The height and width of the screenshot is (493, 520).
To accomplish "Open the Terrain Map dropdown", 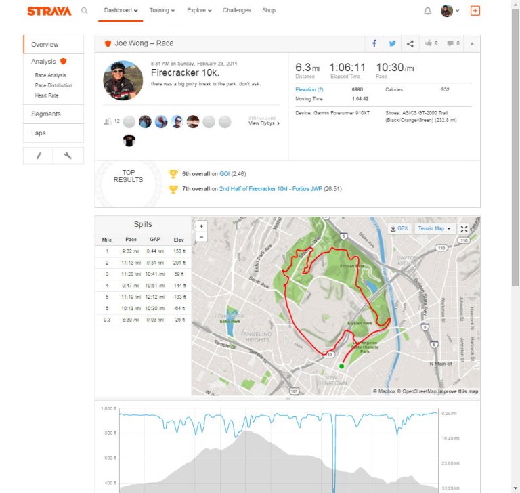I will (433, 229).
